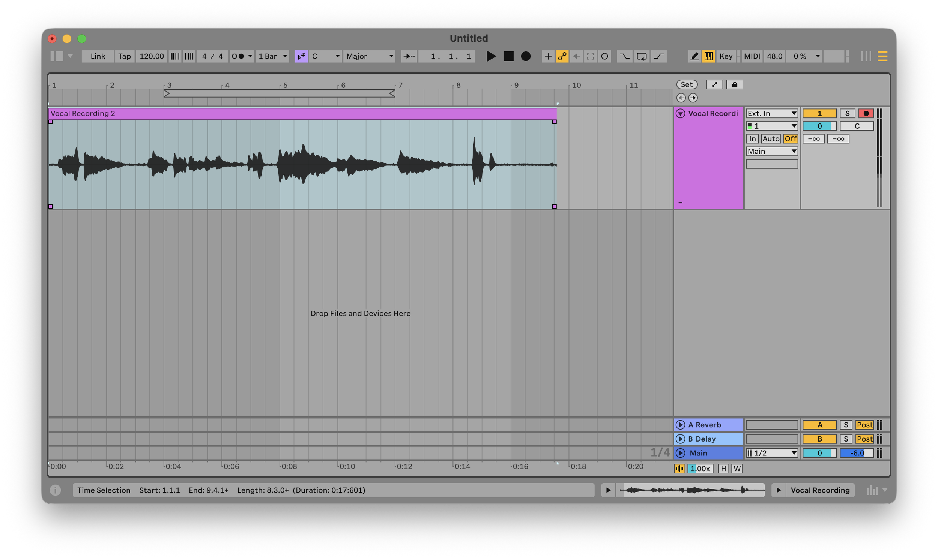The image size is (938, 559).
Task: Click the Vocal Recording track volume slider 0
Action: [x=820, y=126]
